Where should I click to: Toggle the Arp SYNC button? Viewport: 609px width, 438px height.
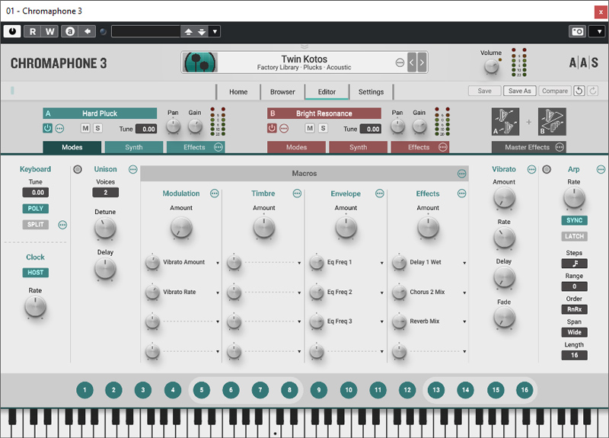[574, 220]
